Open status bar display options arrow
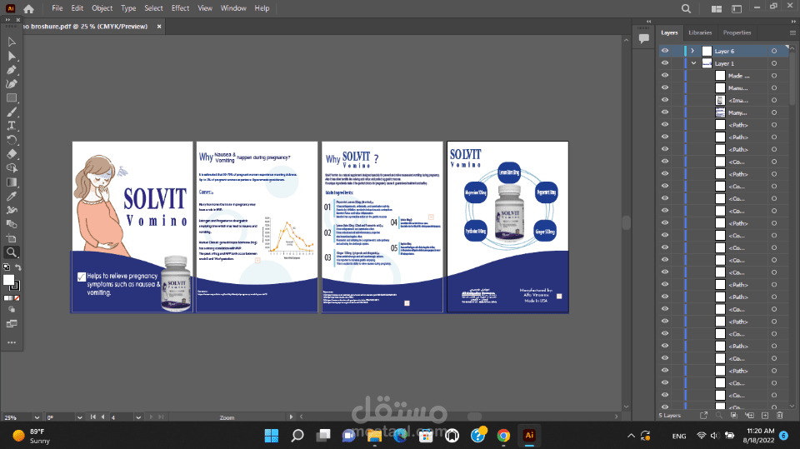This screenshot has height=449, width=800. (x=292, y=417)
